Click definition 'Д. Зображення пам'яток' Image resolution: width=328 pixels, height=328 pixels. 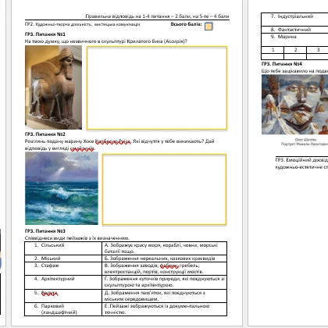[164, 296]
